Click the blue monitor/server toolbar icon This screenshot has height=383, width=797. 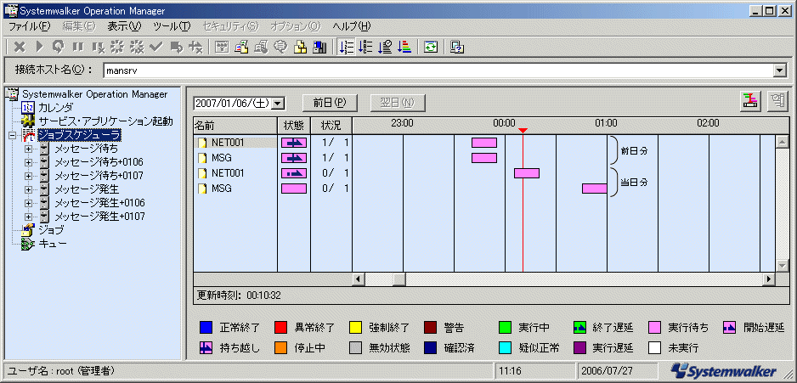tap(319, 48)
